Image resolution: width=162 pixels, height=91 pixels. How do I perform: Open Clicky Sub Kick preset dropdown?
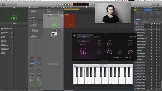85,35
